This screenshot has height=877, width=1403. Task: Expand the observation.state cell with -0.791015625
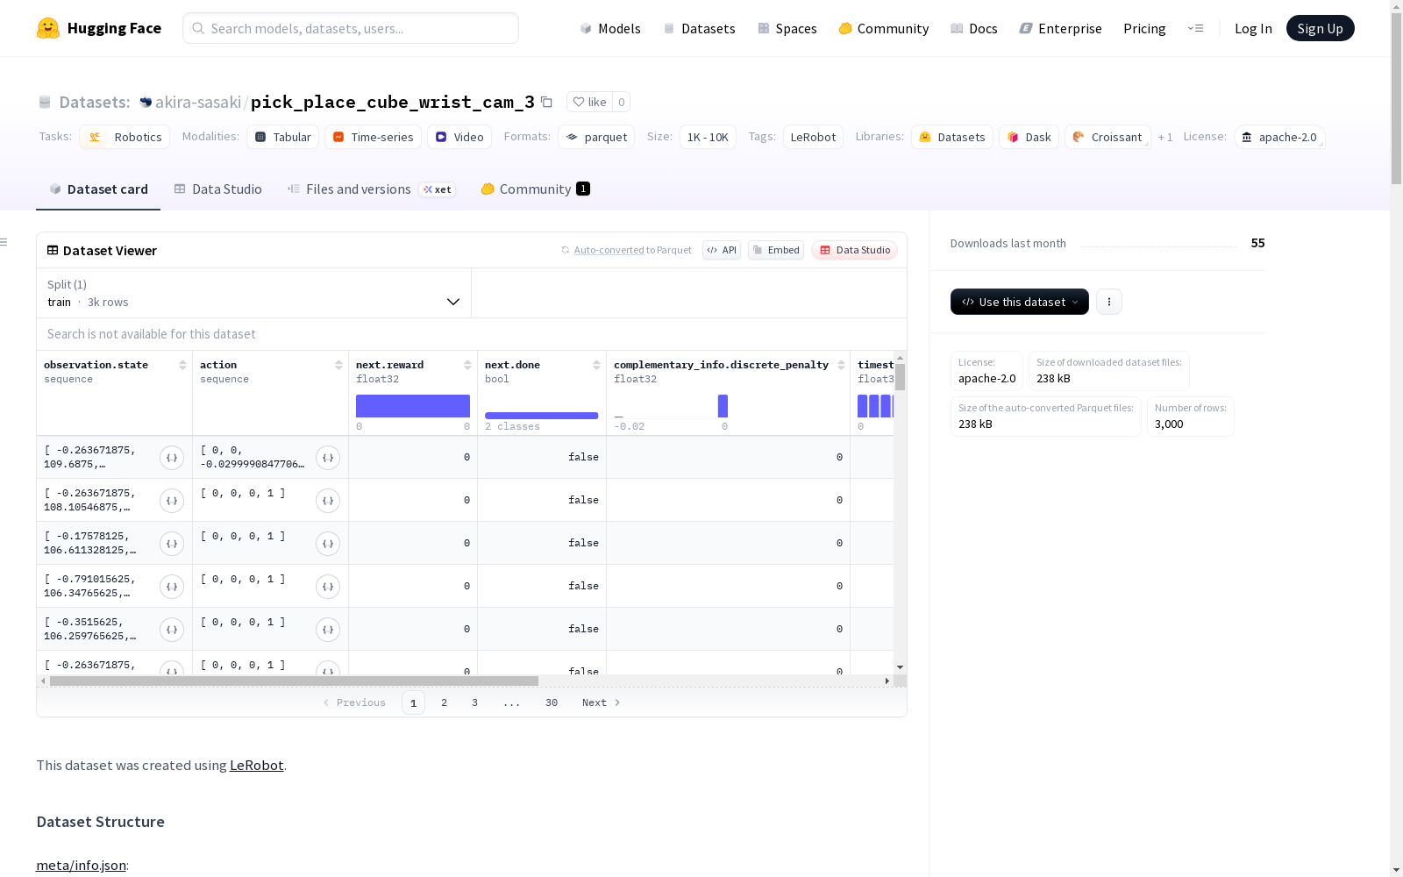(172, 587)
